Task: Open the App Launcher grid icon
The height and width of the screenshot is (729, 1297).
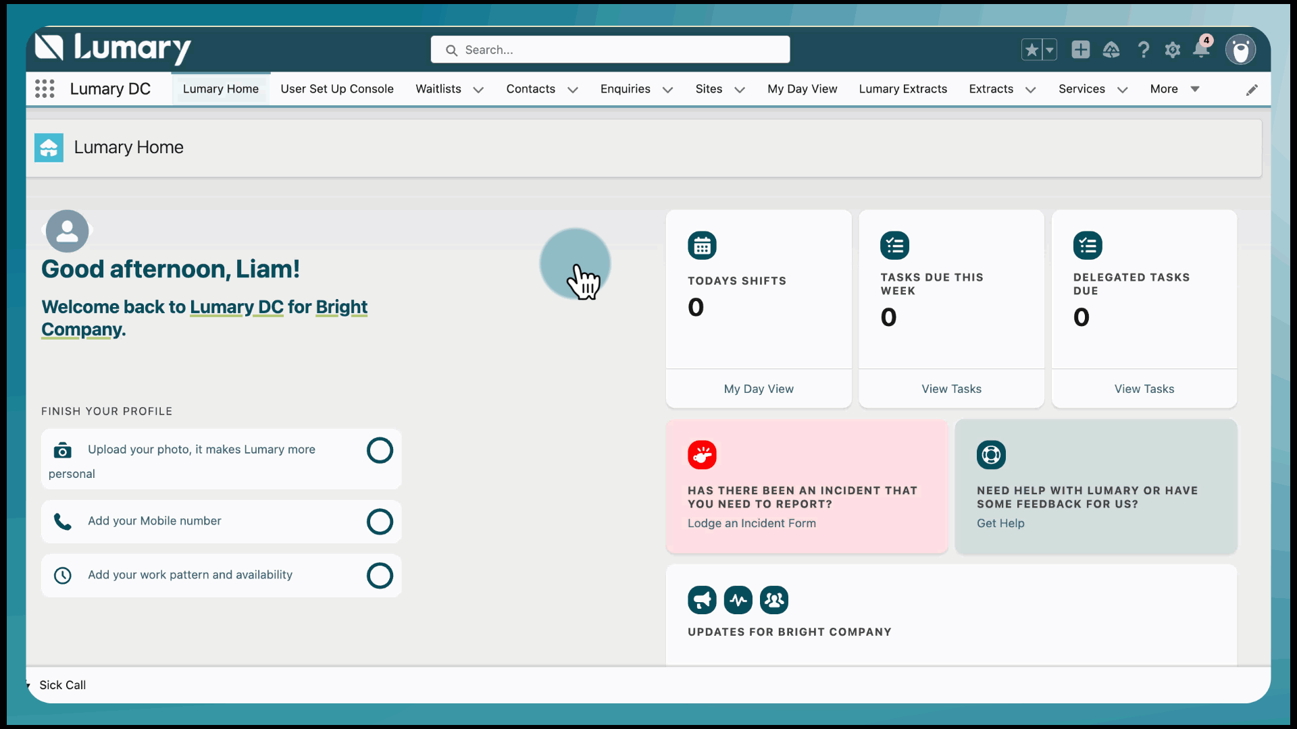Action: pyautogui.click(x=45, y=88)
